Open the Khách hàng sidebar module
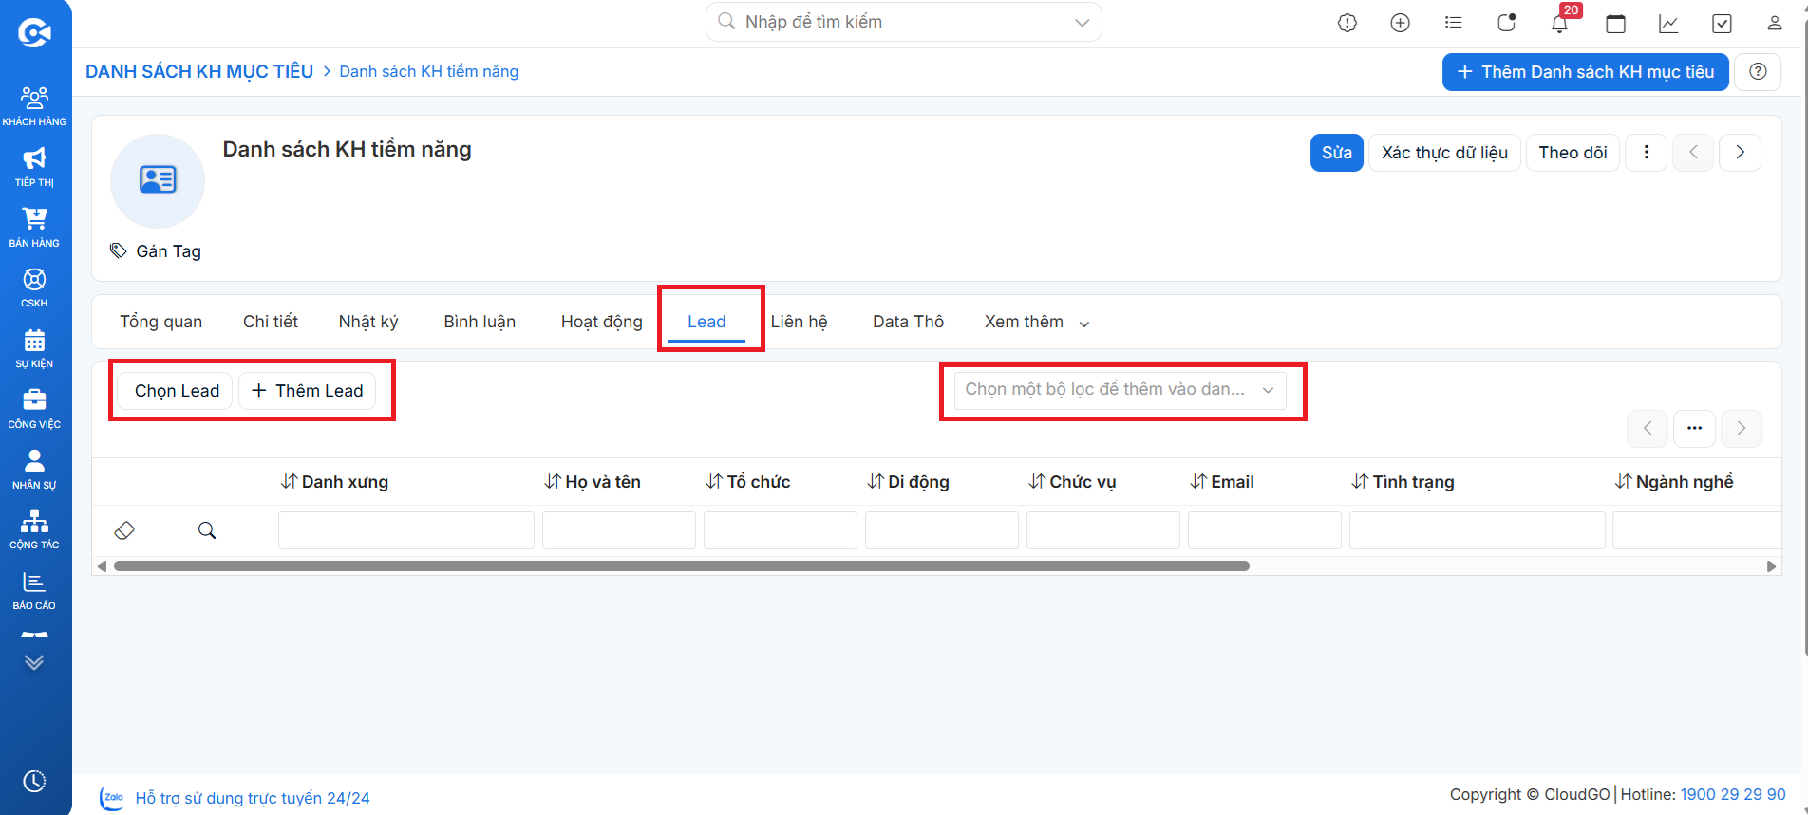This screenshot has width=1808, height=815. [34, 105]
